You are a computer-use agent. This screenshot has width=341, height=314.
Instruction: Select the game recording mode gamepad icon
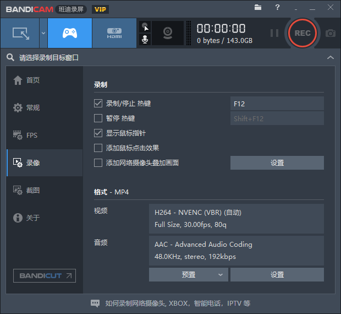[x=69, y=33]
